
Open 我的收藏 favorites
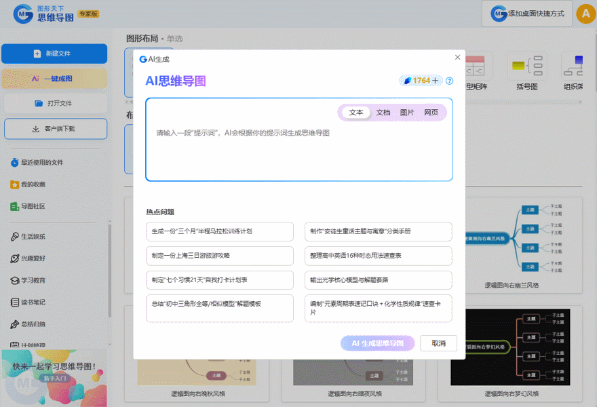coord(28,185)
